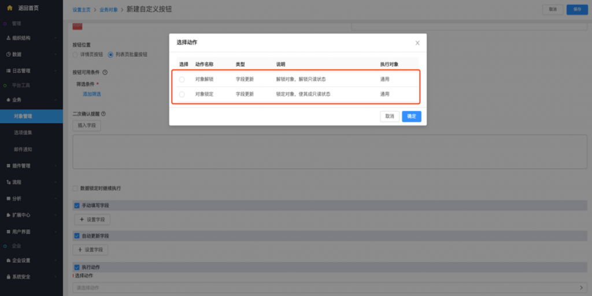Image resolution: width=592 pixels, height=296 pixels.
Task: Select the 对象解锁 radio button
Action: tap(182, 79)
